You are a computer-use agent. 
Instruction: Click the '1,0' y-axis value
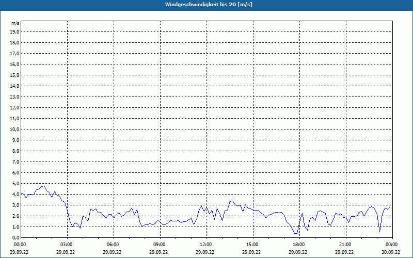click(15, 227)
